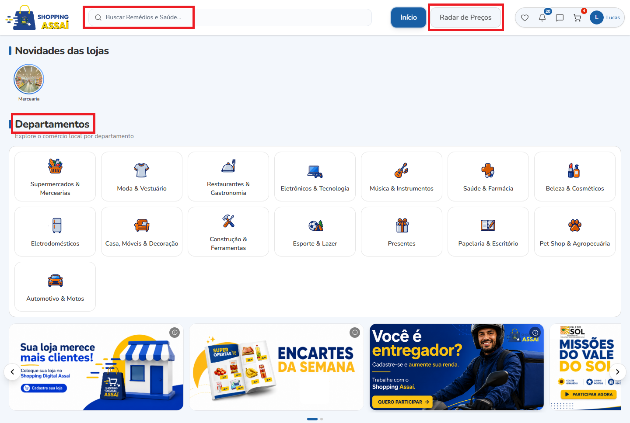Show the previous banner with the left arrow

[12, 372]
